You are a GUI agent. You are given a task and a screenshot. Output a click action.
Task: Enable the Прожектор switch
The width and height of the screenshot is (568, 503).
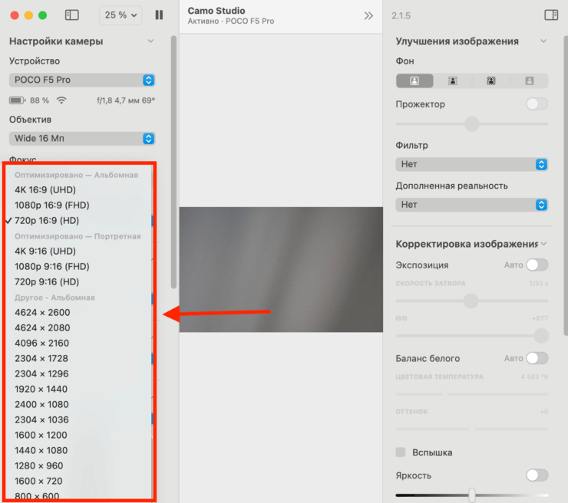click(537, 104)
